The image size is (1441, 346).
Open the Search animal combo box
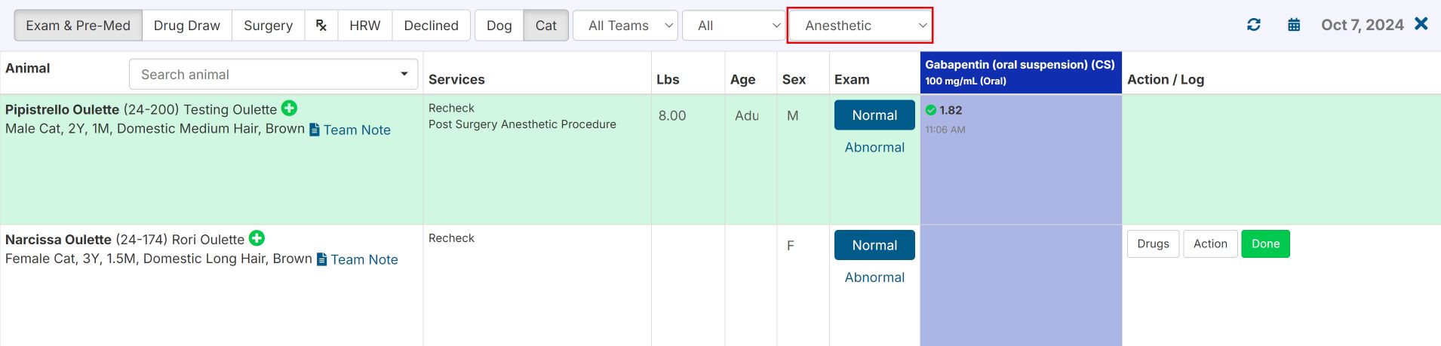click(273, 74)
